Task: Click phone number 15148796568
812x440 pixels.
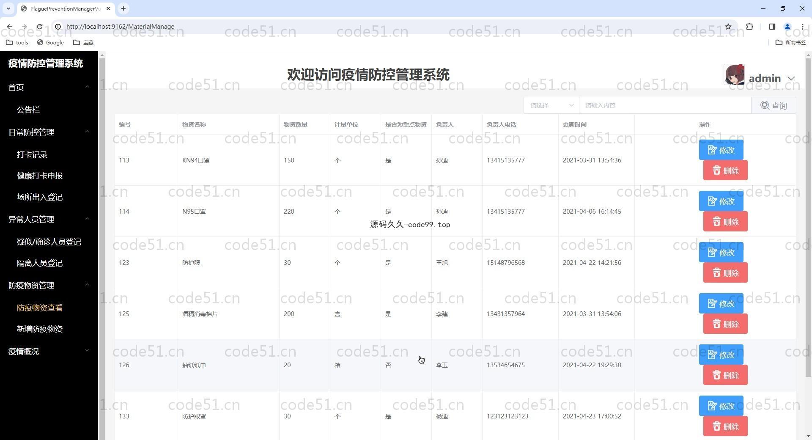Action: (506, 263)
